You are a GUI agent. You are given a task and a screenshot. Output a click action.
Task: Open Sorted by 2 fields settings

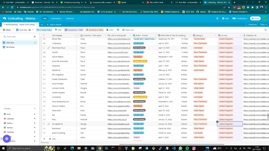[95, 30]
